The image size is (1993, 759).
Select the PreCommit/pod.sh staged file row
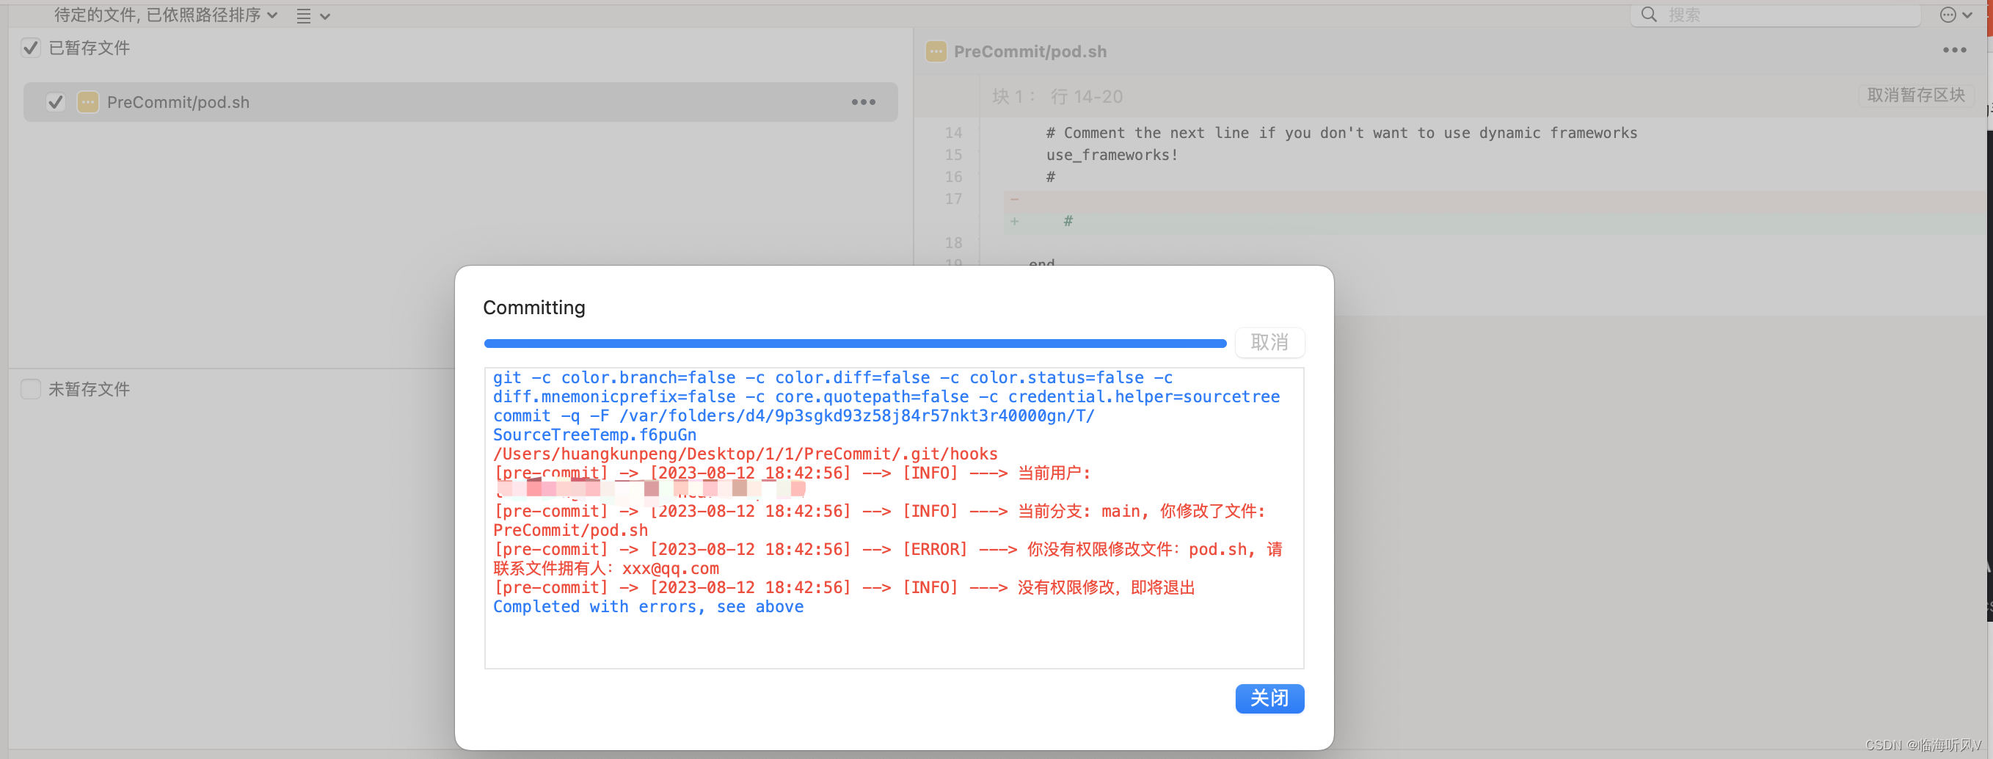tap(460, 102)
